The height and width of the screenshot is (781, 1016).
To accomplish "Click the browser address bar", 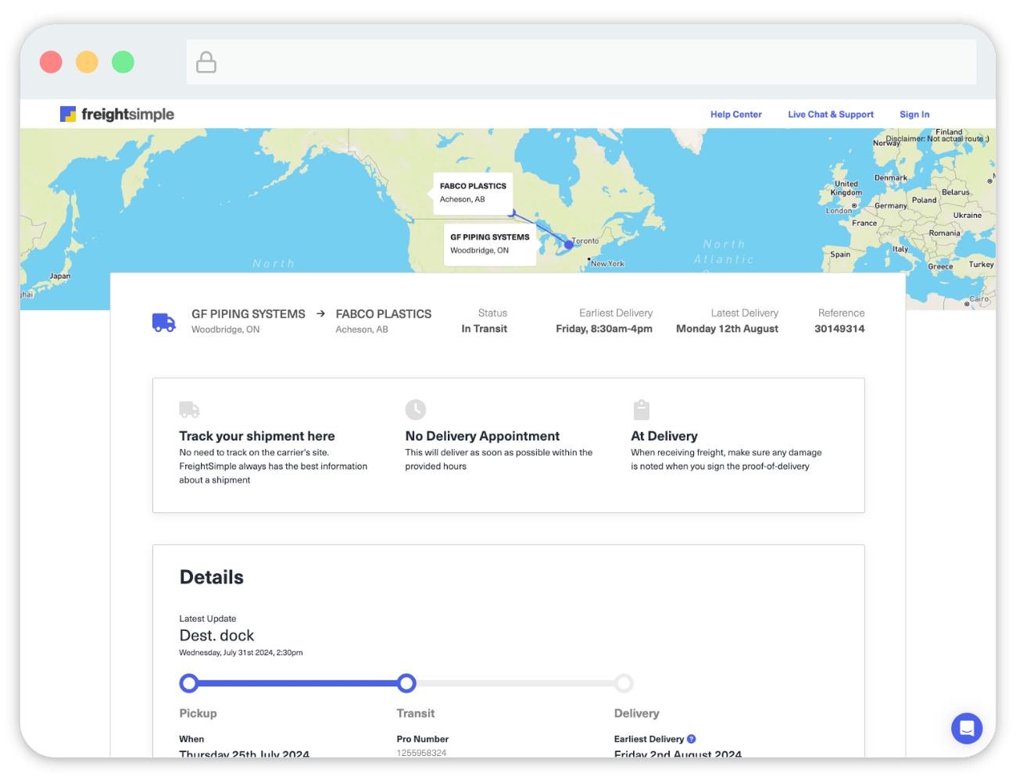I will [x=581, y=62].
